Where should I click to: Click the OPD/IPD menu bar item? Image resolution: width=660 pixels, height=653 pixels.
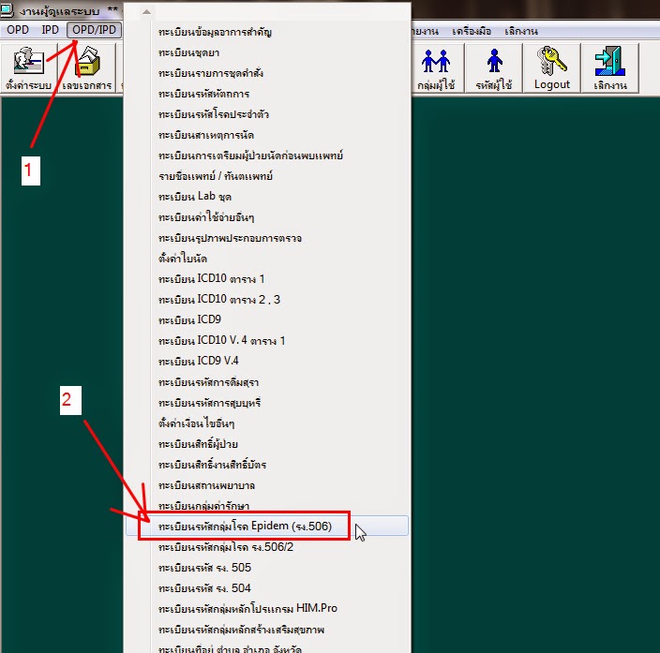tap(94, 30)
